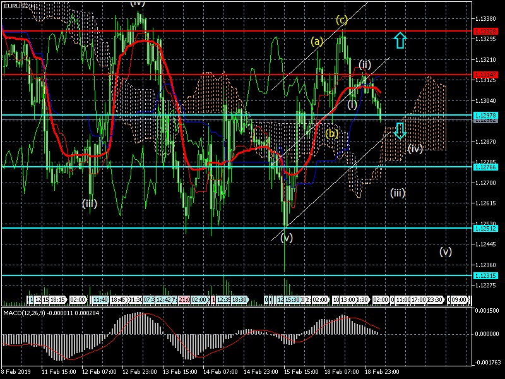Click the white (i) wave label
The height and width of the screenshot is (379, 505).
[352, 104]
